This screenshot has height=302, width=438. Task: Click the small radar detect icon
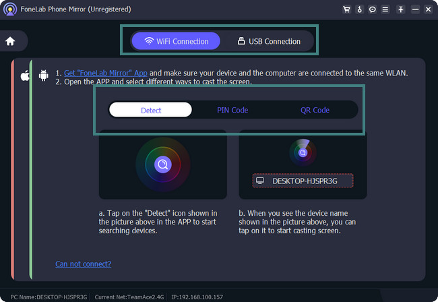303,152
